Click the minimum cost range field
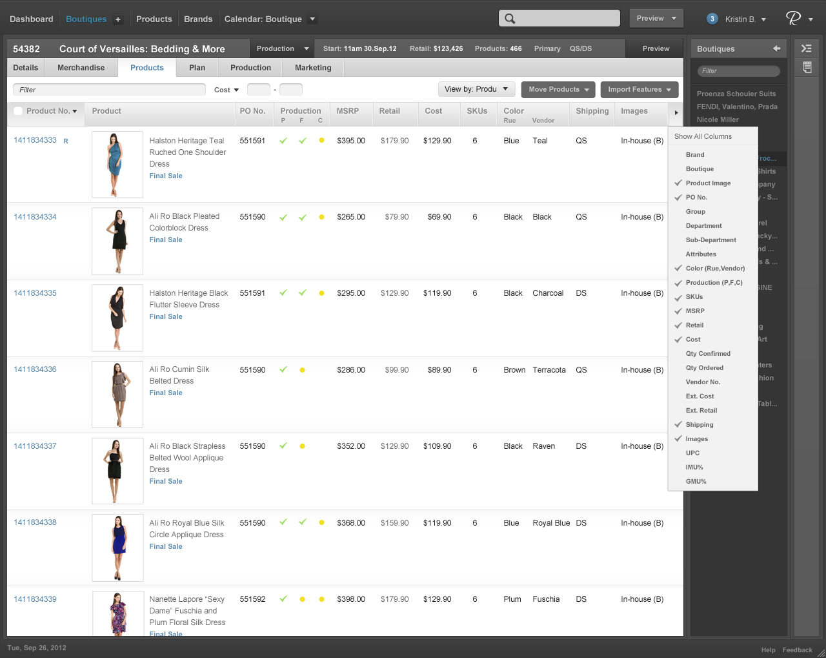826x658 pixels. (x=258, y=90)
